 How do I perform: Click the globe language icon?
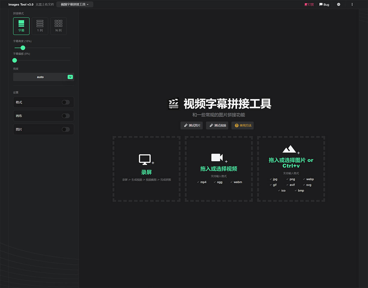(338, 5)
